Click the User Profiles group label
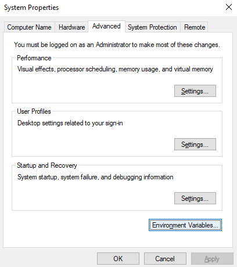Image resolution: width=237 pixels, height=267 pixels. [34, 111]
